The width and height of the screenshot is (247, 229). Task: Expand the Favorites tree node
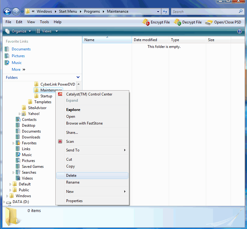pyautogui.click(x=13, y=143)
